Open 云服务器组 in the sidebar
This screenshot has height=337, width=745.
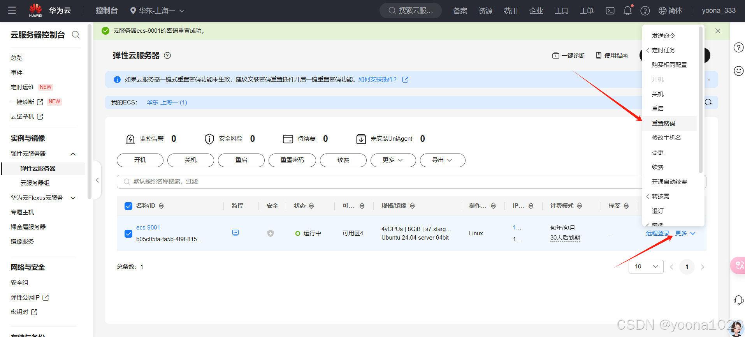(35, 183)
